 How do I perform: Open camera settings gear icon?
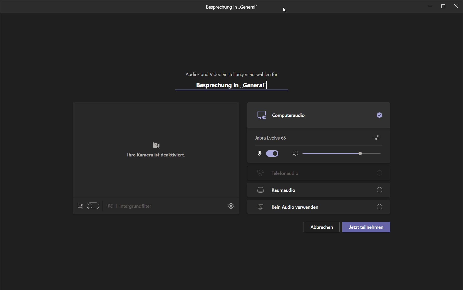(x=231, y=206)
